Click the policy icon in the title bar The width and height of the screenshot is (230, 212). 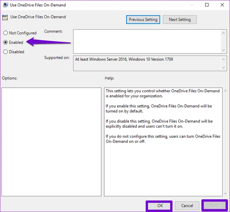[5, 5]
